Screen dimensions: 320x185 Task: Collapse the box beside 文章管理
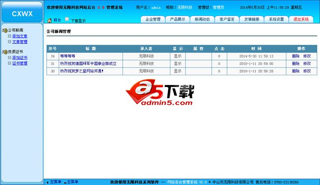pyautogui.click(x=9, y=42)
